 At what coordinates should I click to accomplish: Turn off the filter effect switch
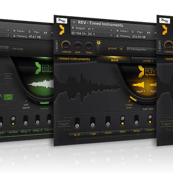[122, 121]
